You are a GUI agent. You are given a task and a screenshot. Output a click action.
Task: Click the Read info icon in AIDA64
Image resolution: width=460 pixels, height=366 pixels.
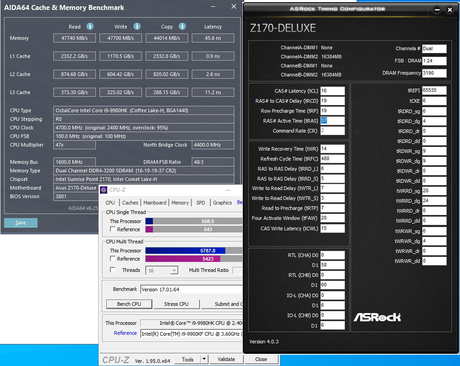point(90,26)
